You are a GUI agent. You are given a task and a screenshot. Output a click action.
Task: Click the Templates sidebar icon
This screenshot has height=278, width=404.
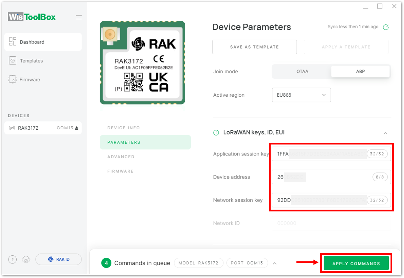[x=13, y=61]
